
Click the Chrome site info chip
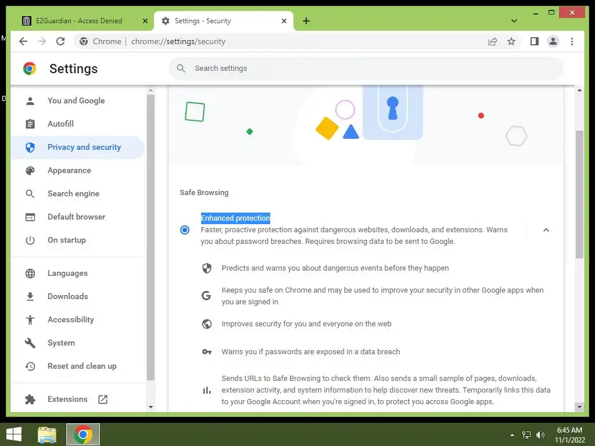(x=101, y=41)
